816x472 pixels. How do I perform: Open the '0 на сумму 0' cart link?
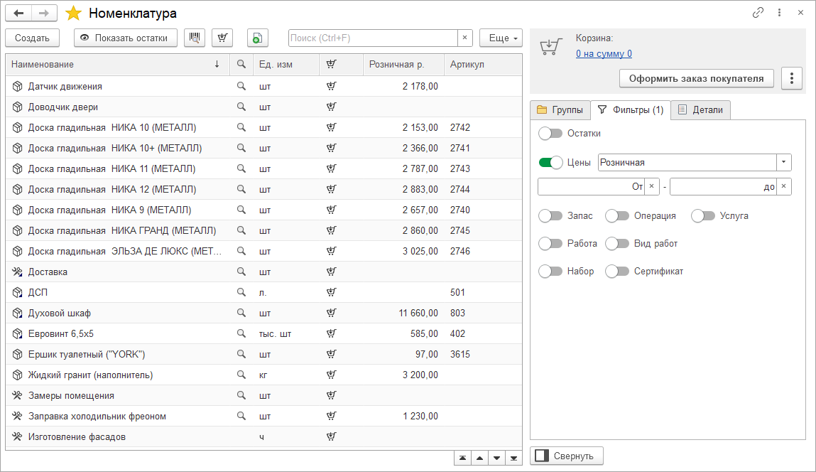coord(604,53)
